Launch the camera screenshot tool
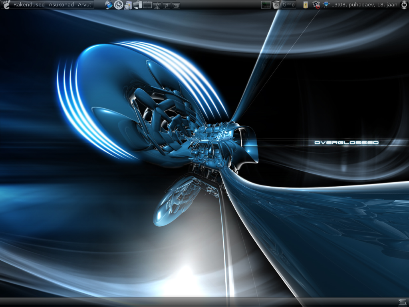The height and width of the screenshot is (307, 409). (176, 6)
